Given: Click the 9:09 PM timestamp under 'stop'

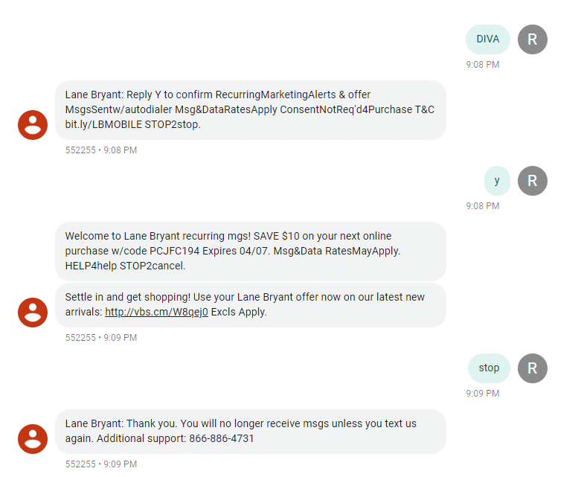Looking at the screenshot, I should 483,393.
